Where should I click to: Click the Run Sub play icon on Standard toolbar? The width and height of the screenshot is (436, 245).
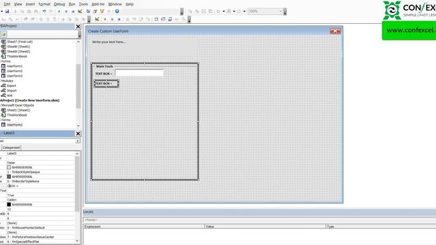[x=59, y=12]
